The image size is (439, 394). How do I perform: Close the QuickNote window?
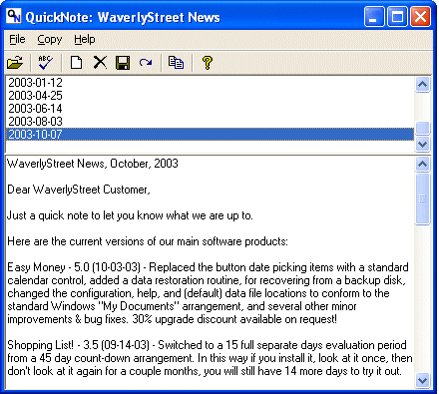pyautogui.click(x=420, y=16)
